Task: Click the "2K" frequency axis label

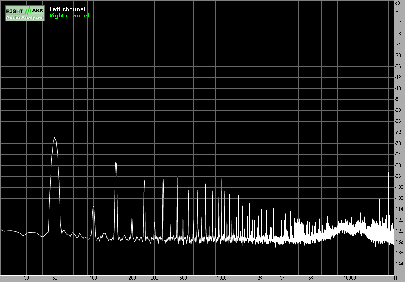Action: 260,278
